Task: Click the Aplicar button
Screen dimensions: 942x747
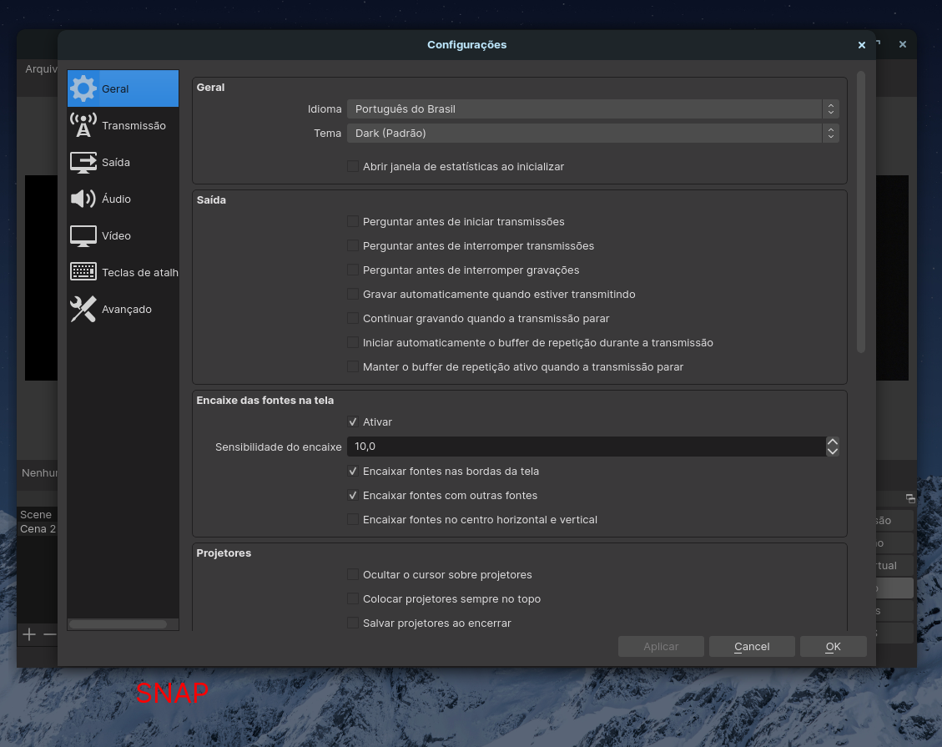Action: 661,647
